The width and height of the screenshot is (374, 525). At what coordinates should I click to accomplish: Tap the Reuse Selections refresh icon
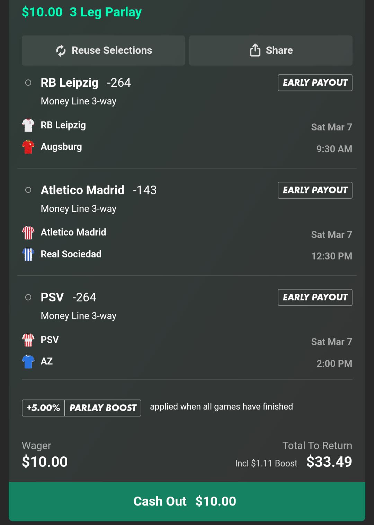click(x=61, y=51)
